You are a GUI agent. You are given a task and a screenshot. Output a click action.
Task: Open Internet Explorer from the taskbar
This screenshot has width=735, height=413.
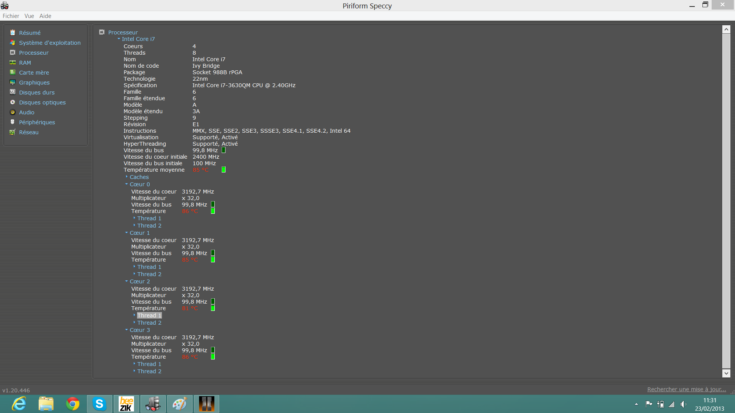tap(19, 404)
